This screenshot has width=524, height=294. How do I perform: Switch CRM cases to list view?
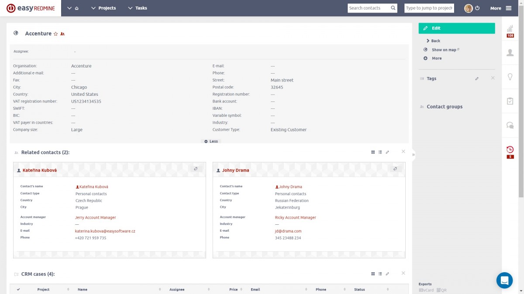point(380,274)
